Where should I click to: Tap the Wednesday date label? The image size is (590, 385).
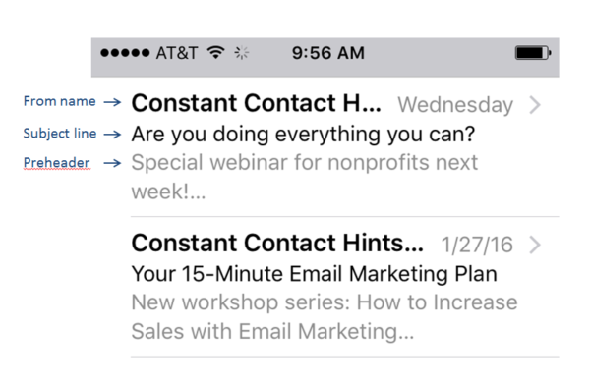[x=455, y=105]
